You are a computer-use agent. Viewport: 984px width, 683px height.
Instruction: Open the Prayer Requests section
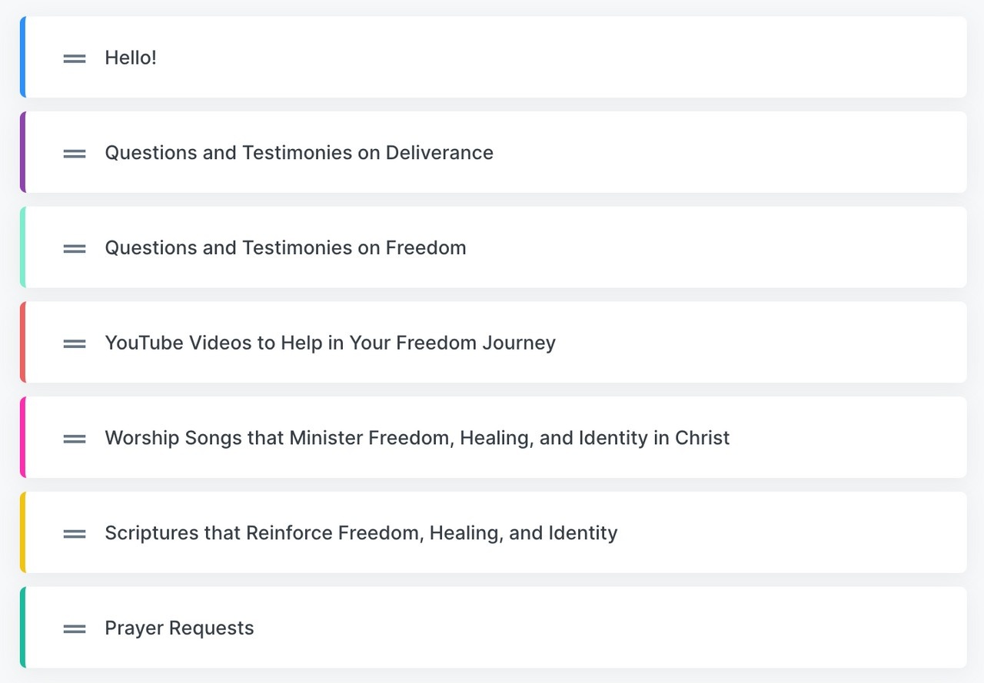179,628
